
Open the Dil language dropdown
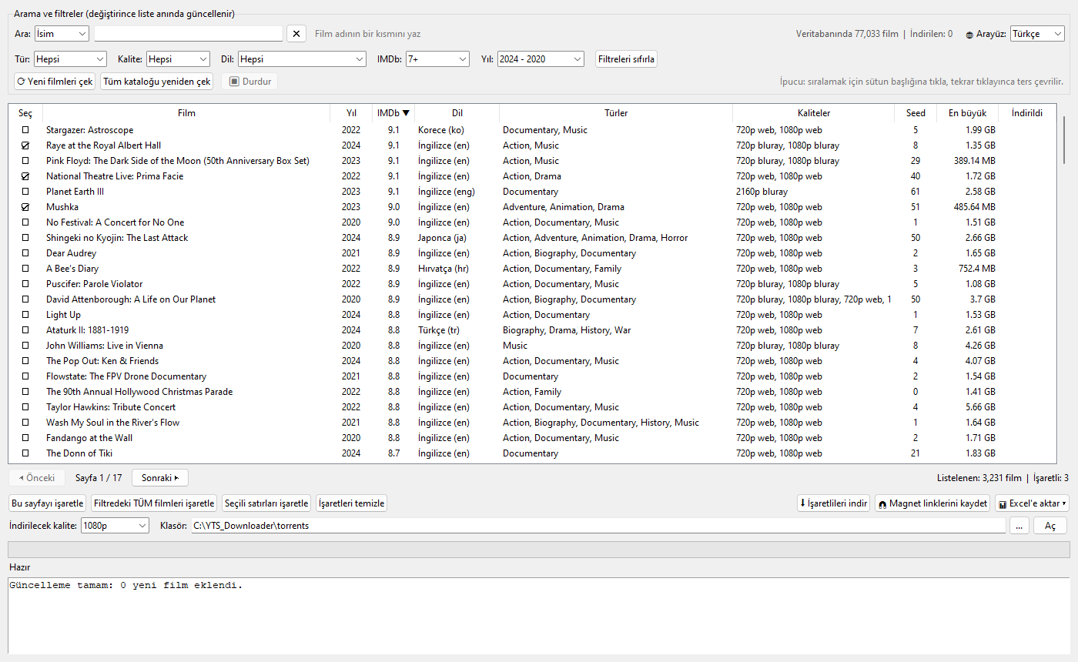tap(302, 59)
